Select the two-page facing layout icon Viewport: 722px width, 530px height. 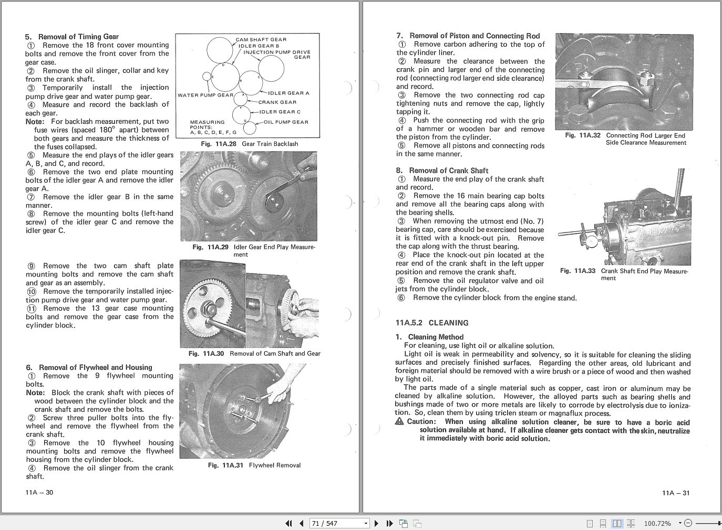tap(617, 523)
